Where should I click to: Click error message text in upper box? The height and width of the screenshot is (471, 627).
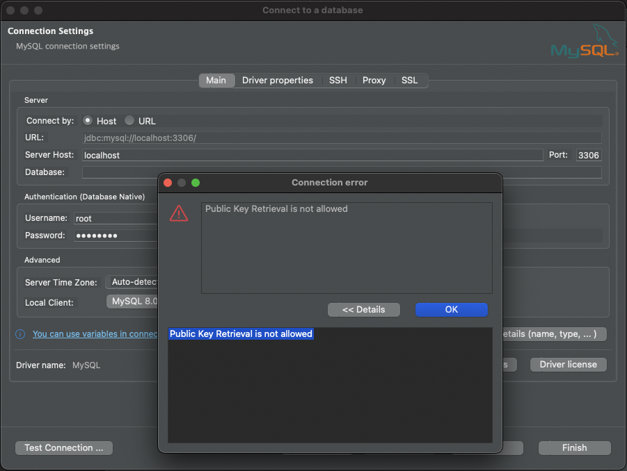pyautogui.click(x=276, y=209)
